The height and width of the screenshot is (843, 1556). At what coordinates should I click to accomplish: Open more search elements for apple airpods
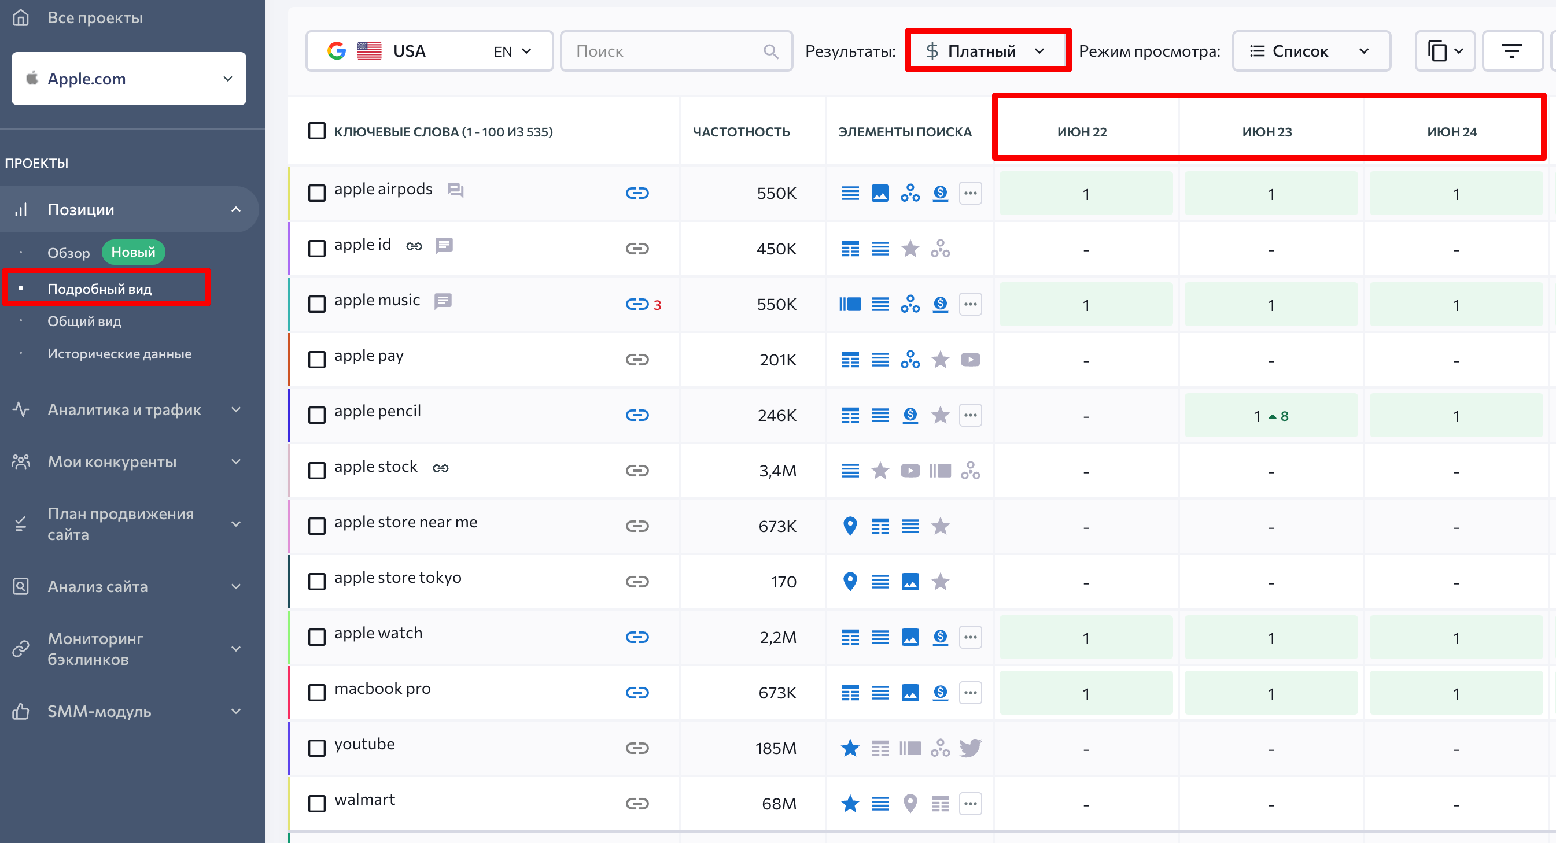click(970, 193)
